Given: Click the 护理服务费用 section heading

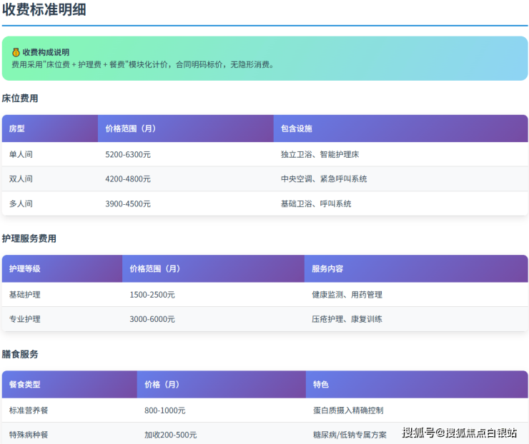Looking at the screenshot, I should coord(29,238).
